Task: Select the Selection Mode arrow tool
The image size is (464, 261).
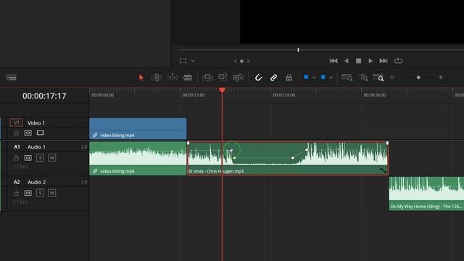Action: click(141, 78)
